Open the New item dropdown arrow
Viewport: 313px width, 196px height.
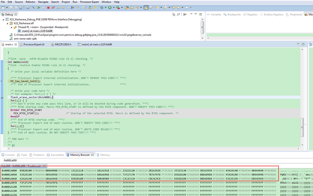click(x=7, y=7)
